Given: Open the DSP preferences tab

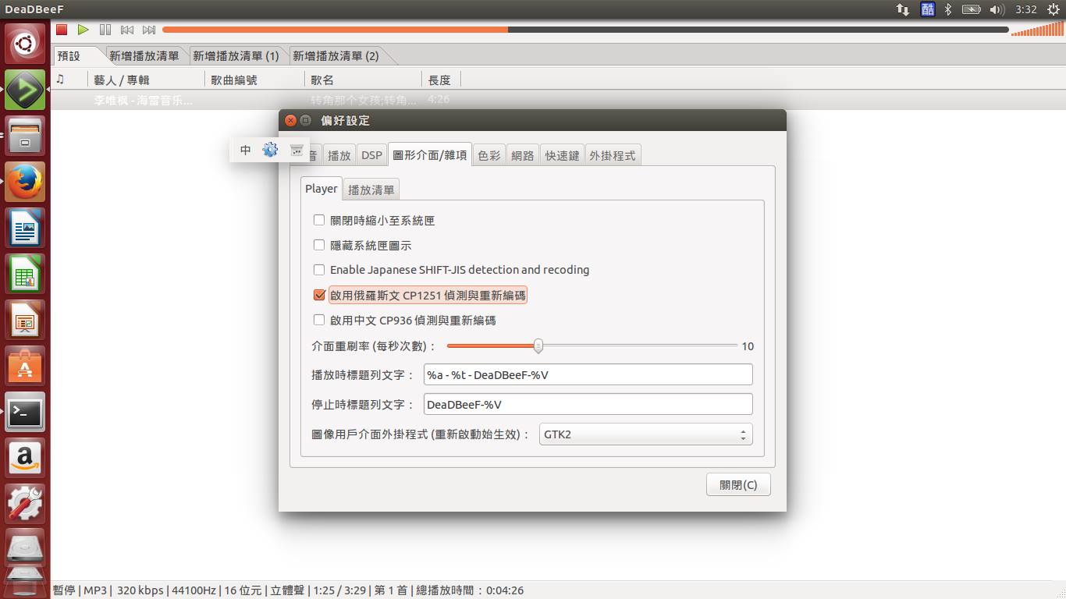Looking at the screenshot, I should [x=371, y=155].
